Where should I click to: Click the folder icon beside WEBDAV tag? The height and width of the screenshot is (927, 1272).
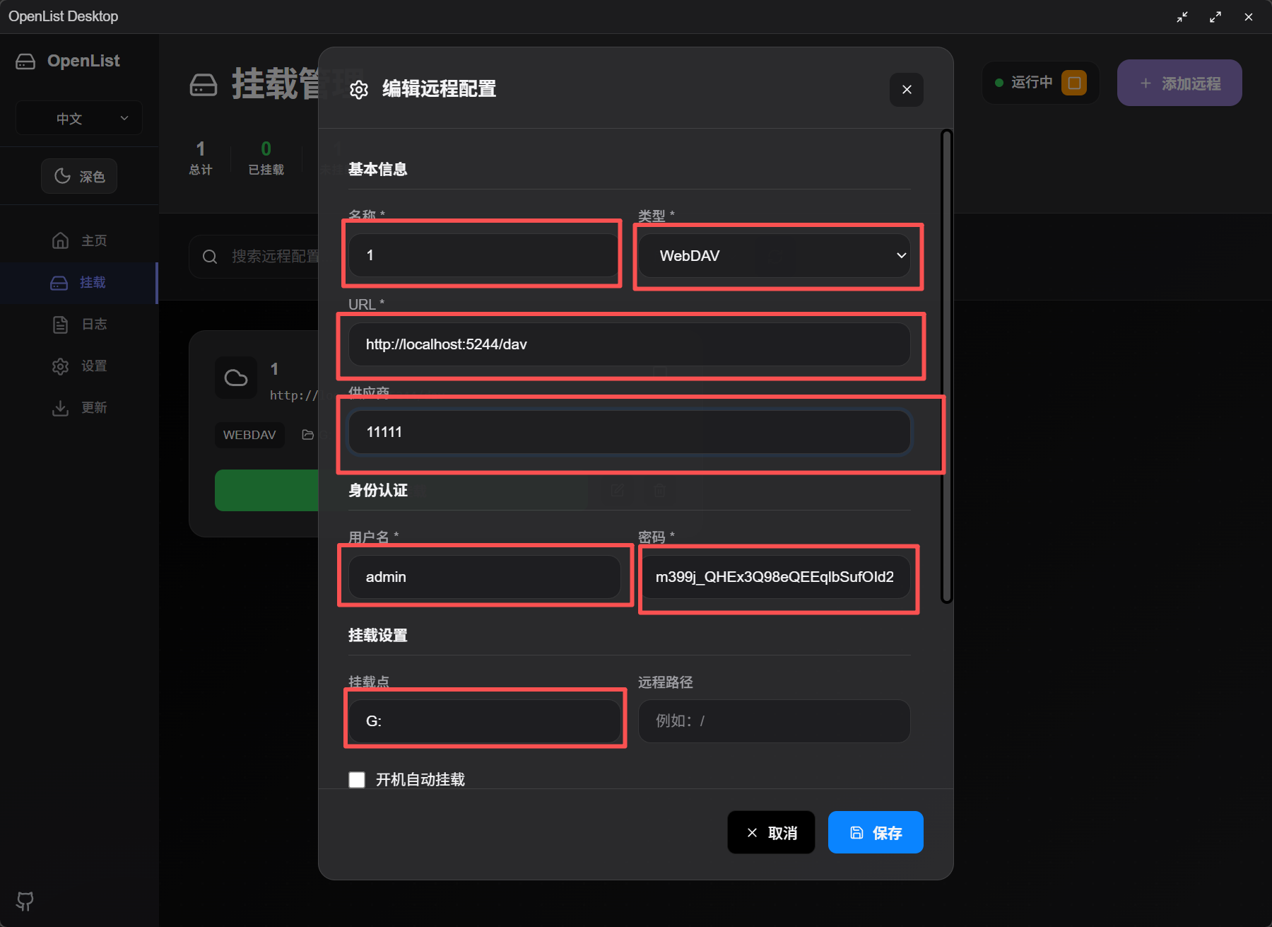[307, 435]
